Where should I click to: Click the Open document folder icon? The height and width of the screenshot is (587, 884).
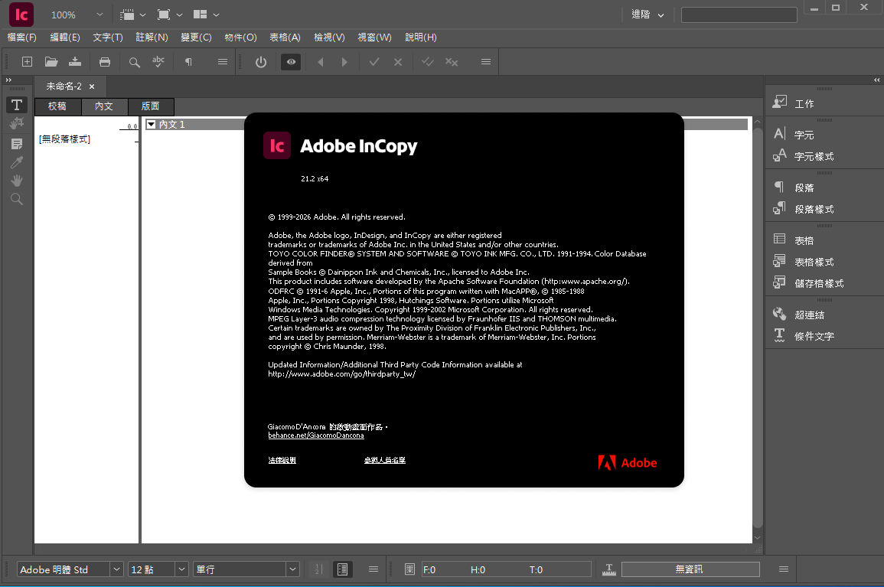51,62
